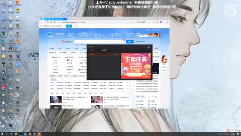Viewport: 241px width, 136px height.
Task: Click orange button on 主播任务 banner
Action: tap(146, 76)
